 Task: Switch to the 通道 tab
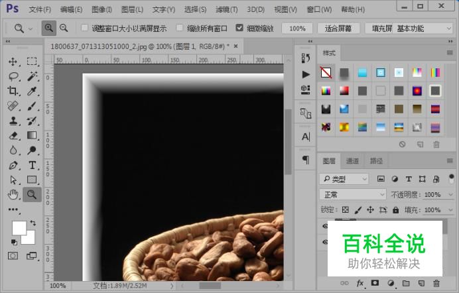pos(352,161)
